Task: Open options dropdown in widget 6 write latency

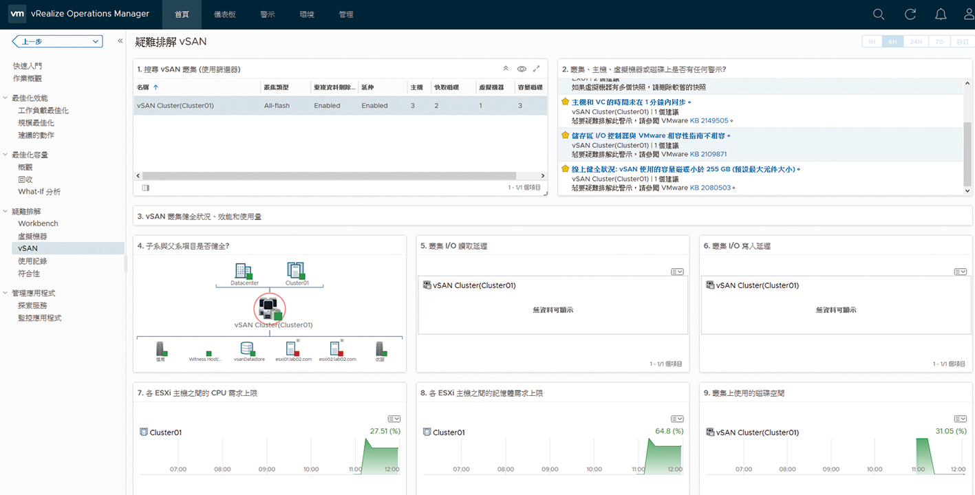Action: click(961, 272)
